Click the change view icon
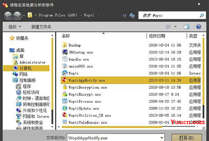The width and height of the screenshot is (209, 141). pos(168,27)
